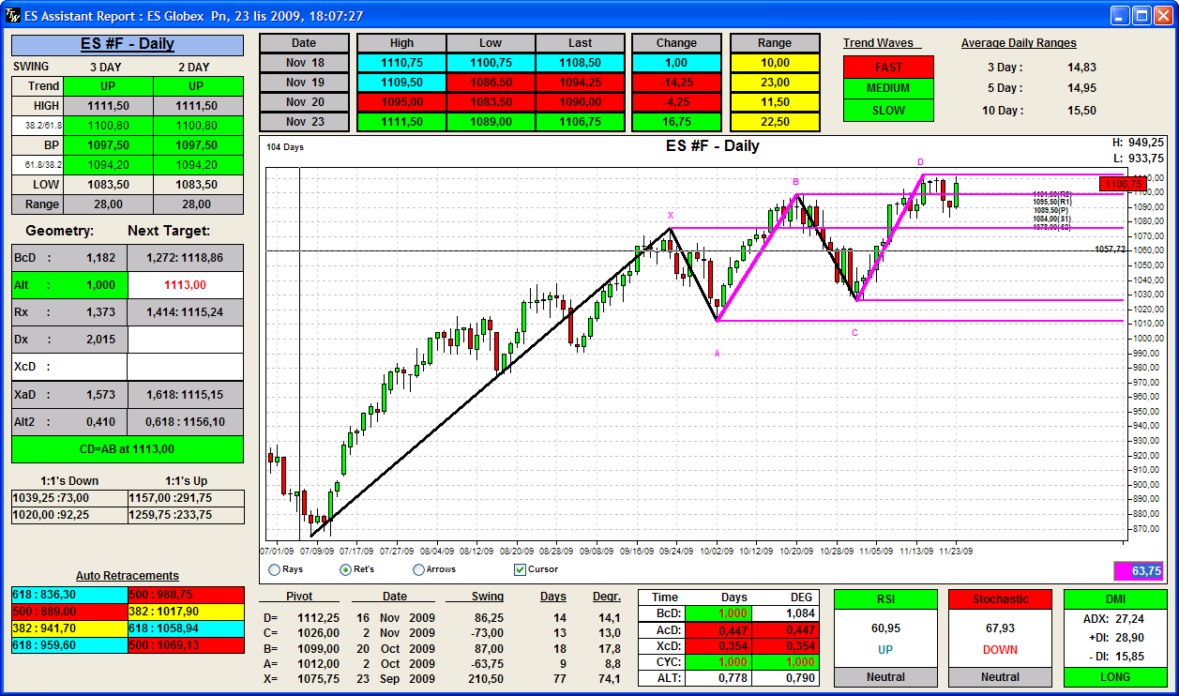
Task: Click the Range column header
Action: pyautogui.click(x=775, y=43)
